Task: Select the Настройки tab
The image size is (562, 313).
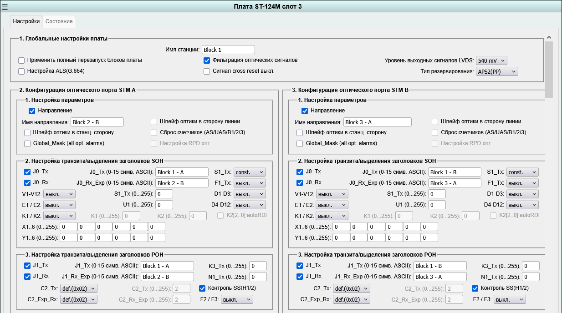Action: tap(26, 21)
